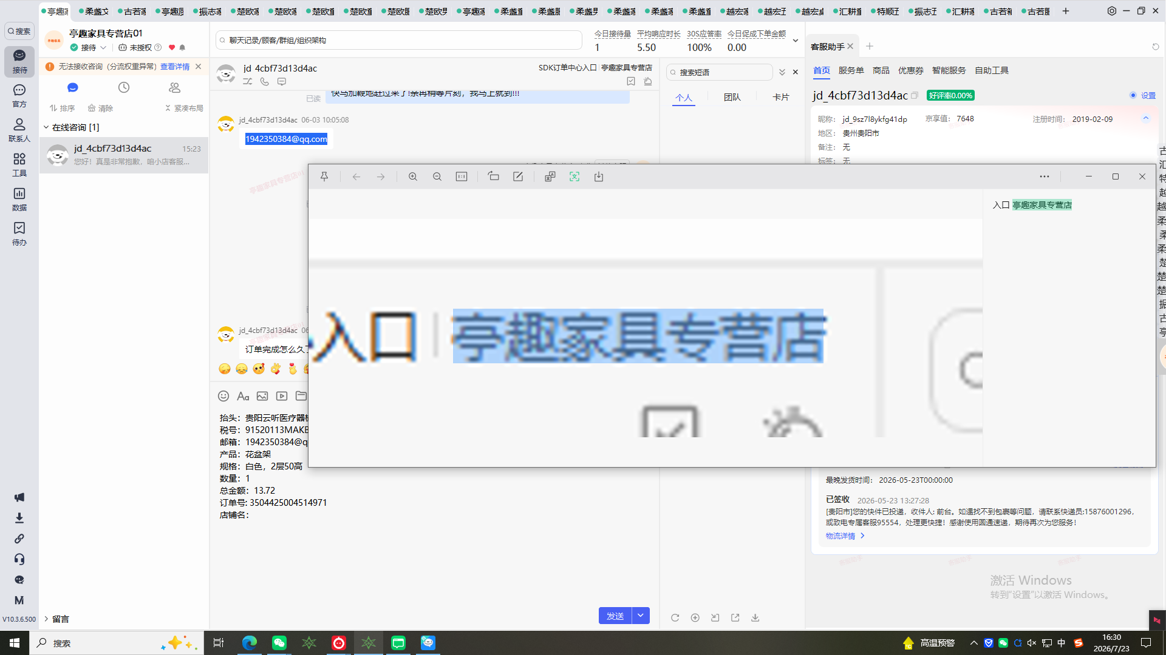Expand the 留言 messages group

pos(46,619)
